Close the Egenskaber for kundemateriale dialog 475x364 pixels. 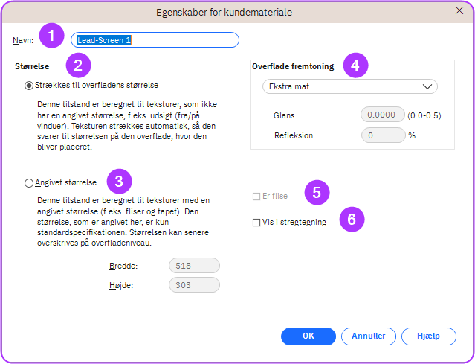(459, 11)
